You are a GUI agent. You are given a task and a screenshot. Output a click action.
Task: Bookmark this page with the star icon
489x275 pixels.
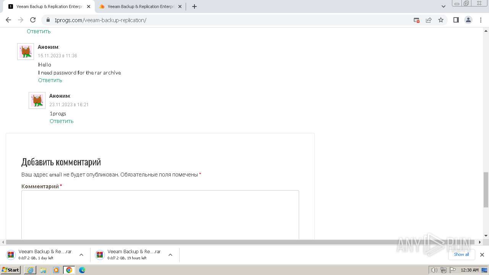(x=441, y=20)
